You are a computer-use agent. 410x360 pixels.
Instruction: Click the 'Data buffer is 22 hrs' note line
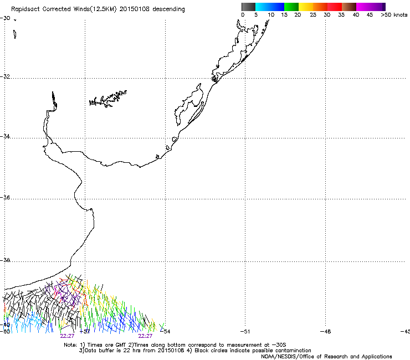click(195, 351)
